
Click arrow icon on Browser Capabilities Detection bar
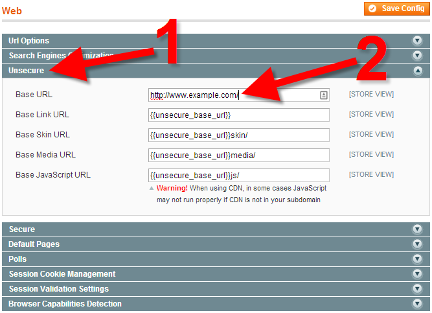click(418, 303)
